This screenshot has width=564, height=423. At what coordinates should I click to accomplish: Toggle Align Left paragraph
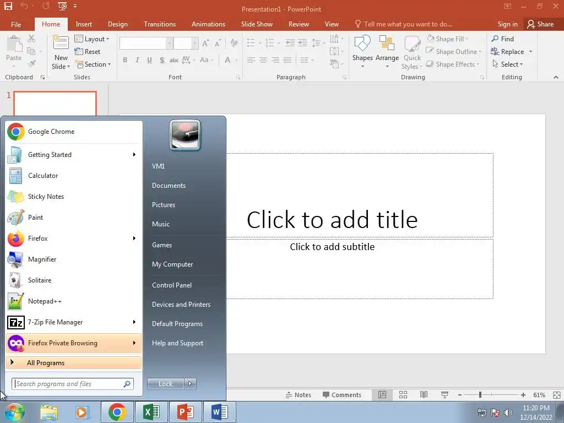click(x=251, y=60)
